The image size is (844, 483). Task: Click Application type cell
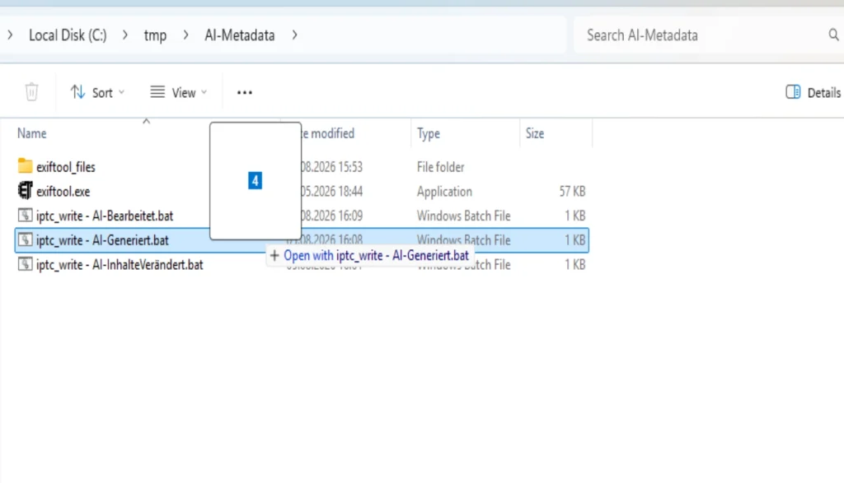[x=444, y=192]
